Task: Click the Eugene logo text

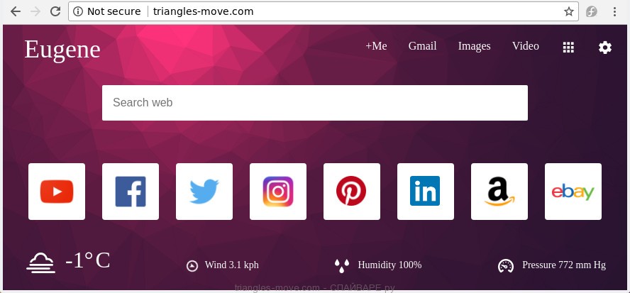Action: click(x=62, y=50)
